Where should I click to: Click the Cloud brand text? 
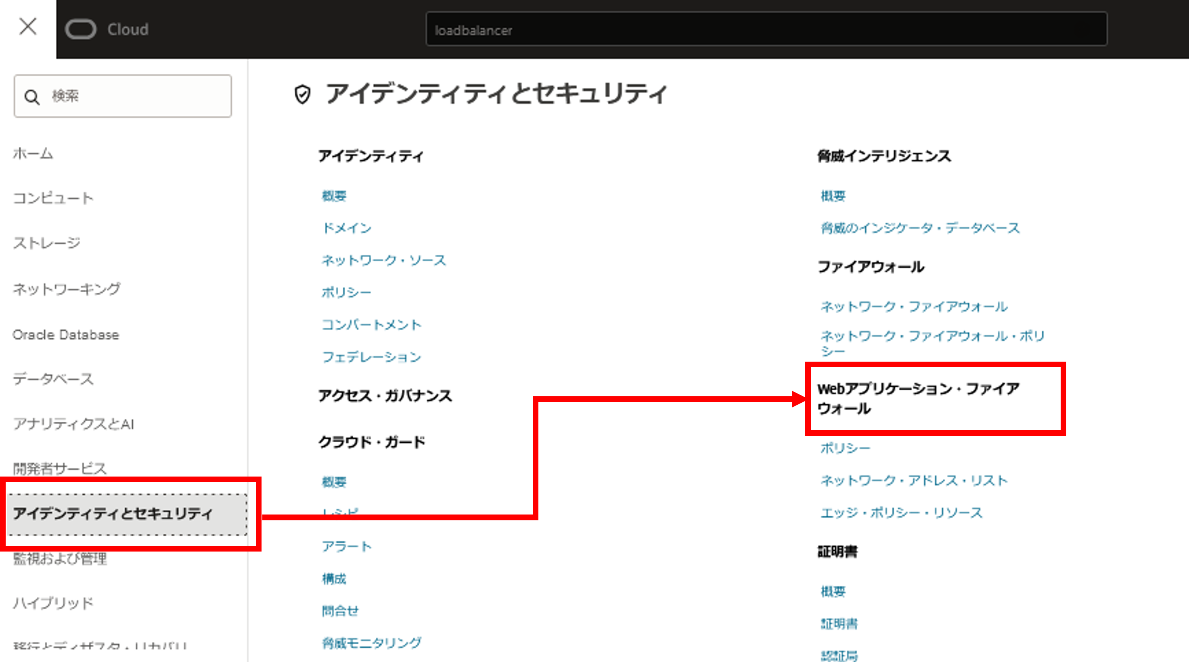128,29
